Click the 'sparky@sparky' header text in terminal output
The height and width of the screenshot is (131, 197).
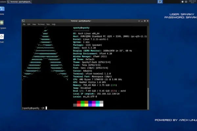click(x=81, y=28)
